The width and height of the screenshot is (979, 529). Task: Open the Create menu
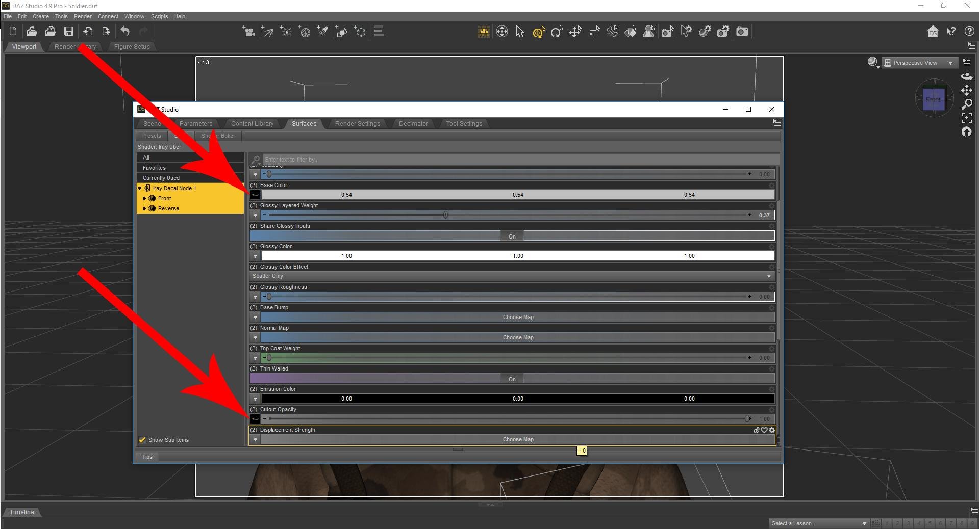[x=41, y=16]
